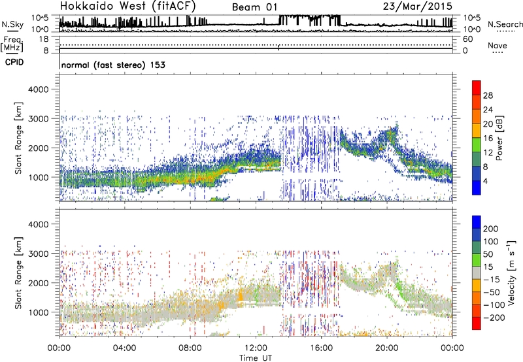Click the '12:00' time axis tick
Image resolution: width=523 pixels, height=362 pixels.
(x=256, y=348)
